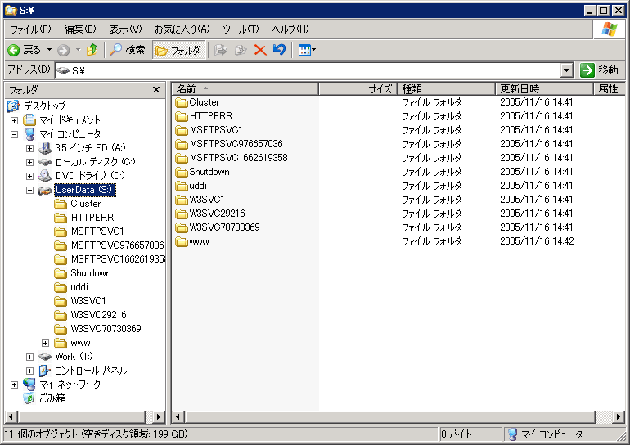Select the DVD ドライブ (D:) tree icon
This screenshot has width=630, height=445.
click(x=45, y=176)
